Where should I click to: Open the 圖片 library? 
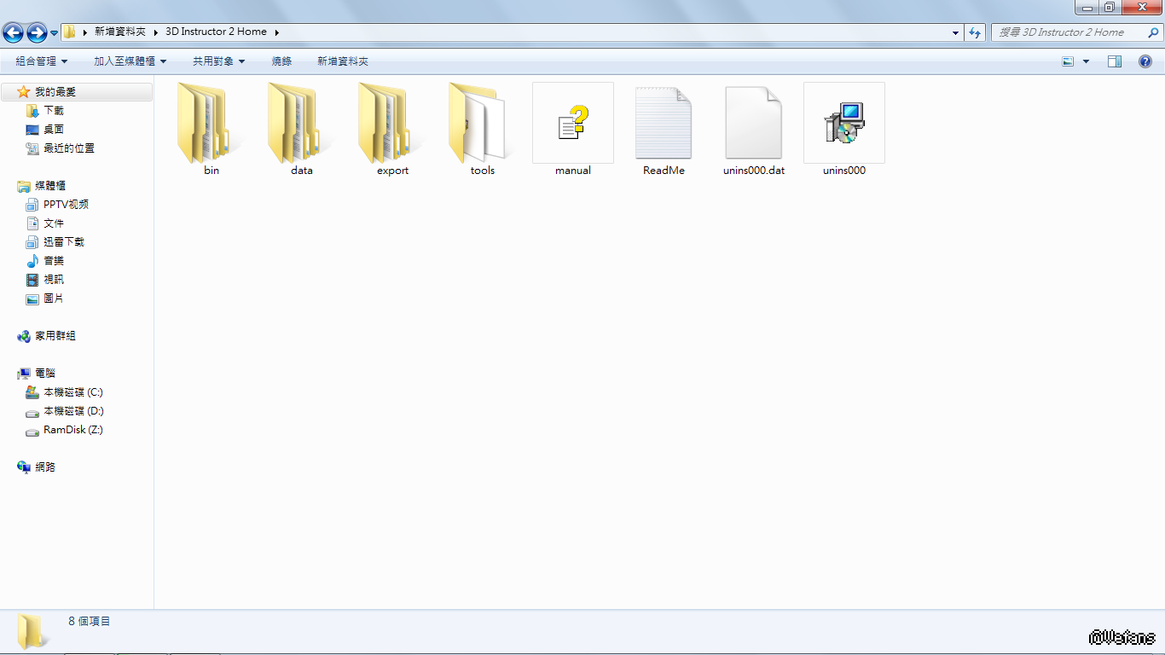click(54, 299)
